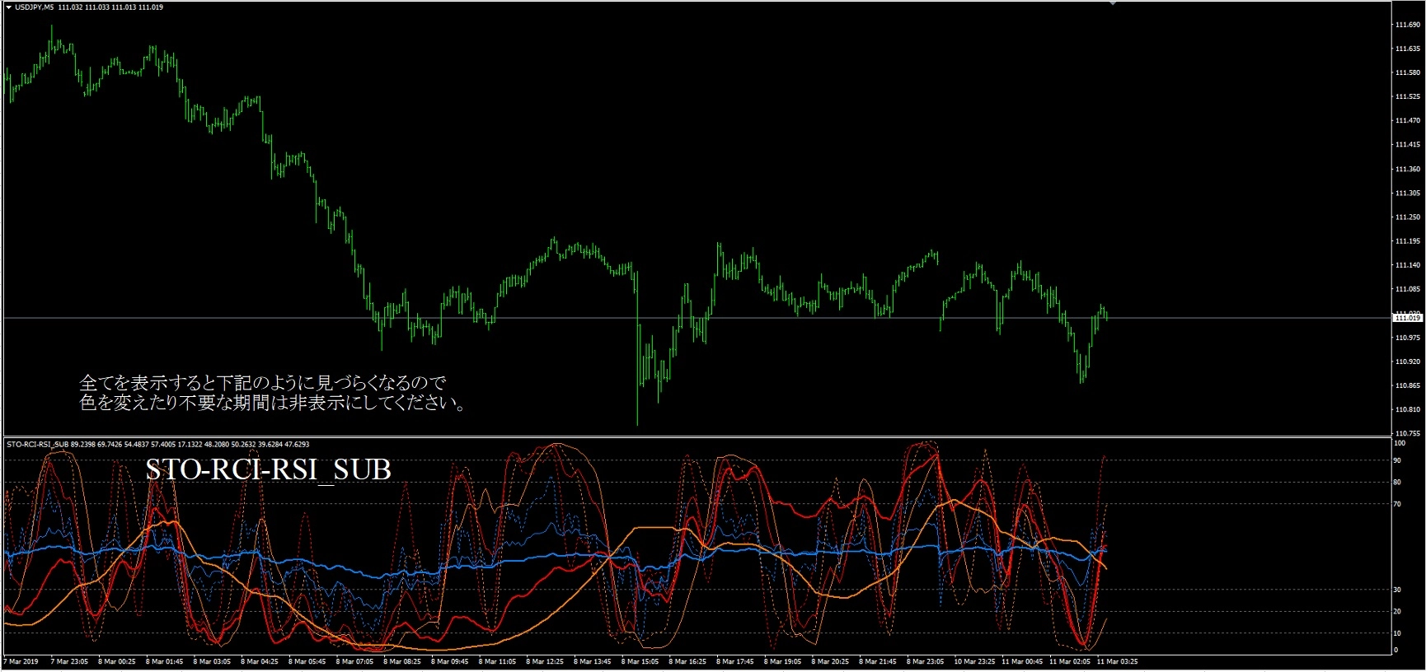Click the 8 Mar 21:45 time axis label
1426x672 pixels.
pos(878,661)
